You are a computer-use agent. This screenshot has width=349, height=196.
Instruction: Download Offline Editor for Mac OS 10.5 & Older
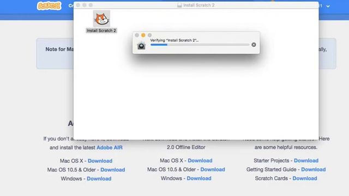point(213,169)
